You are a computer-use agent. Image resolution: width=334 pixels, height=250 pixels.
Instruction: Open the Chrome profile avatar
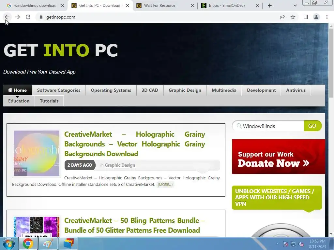[x=316, y=17]
